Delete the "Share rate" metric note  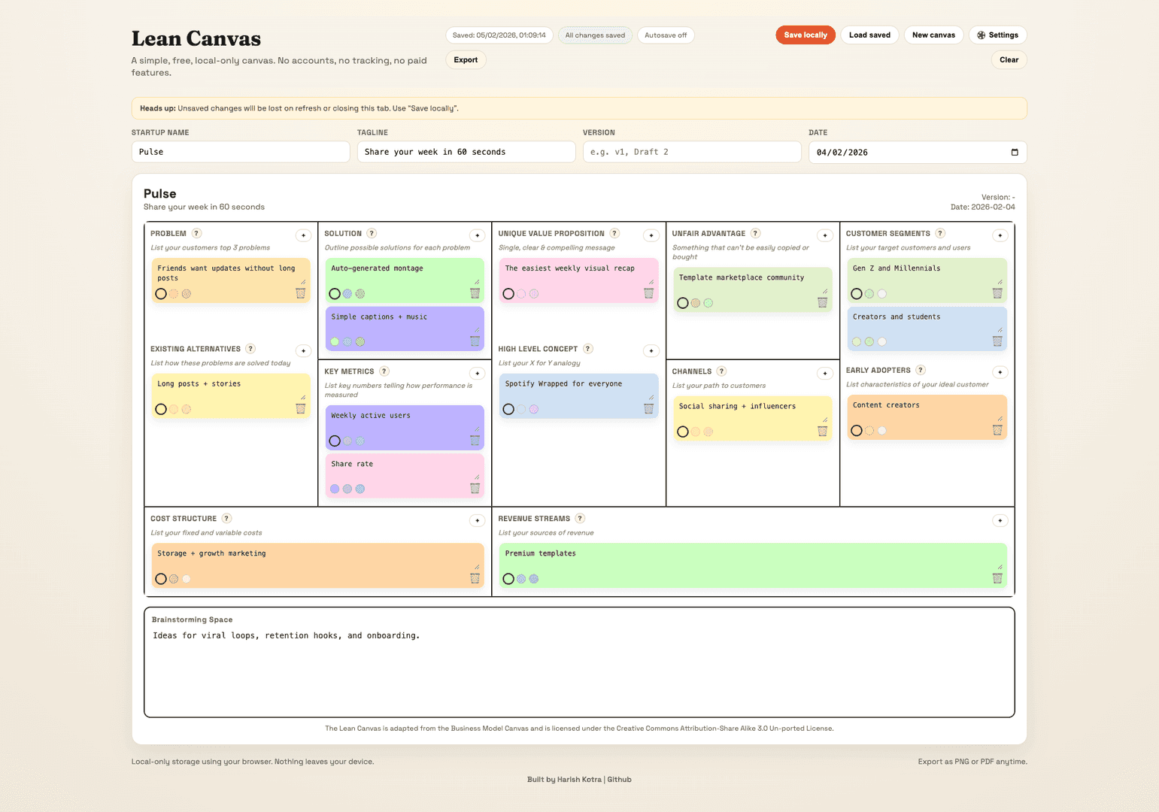coord(475,488)
